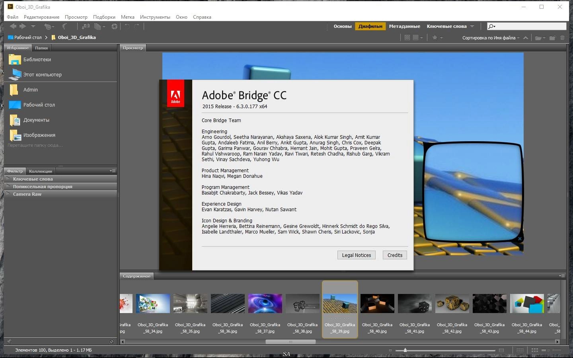This screenshot has height=358, width=573.
Task: Switch to the Папки tab
Action: pos(41,48)
